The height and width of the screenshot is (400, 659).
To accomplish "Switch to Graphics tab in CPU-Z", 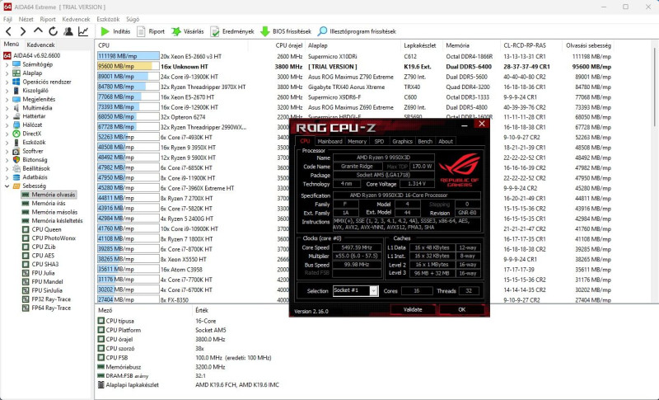I will [x=402, y=141].
